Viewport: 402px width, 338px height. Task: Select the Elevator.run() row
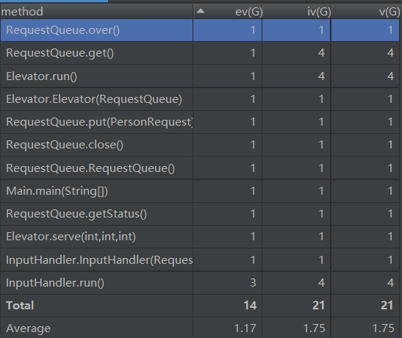pos(200,76)
